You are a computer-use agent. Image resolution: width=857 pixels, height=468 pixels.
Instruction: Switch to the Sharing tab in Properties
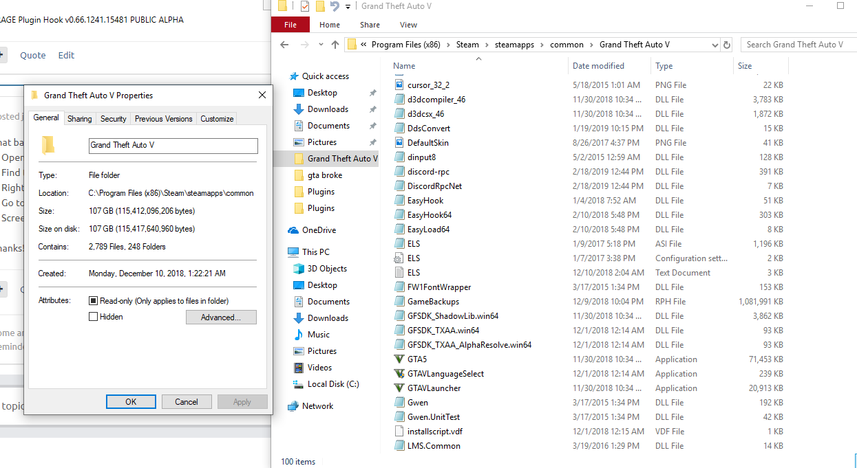tap(80, 119)
